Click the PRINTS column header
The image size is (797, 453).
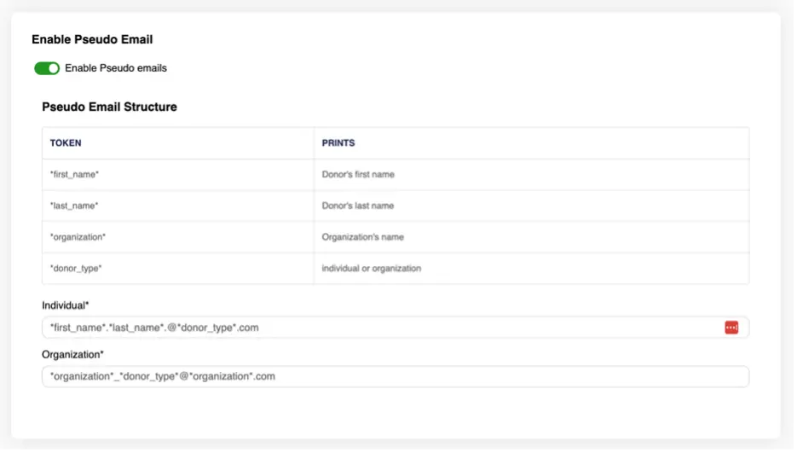coord(338,143)
